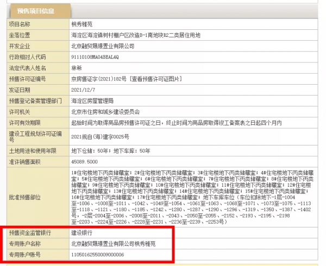This screenshot has width=326, height=266.
Task: Click the 法定代表人姓名 label
Action: click(x=27, y=68)
